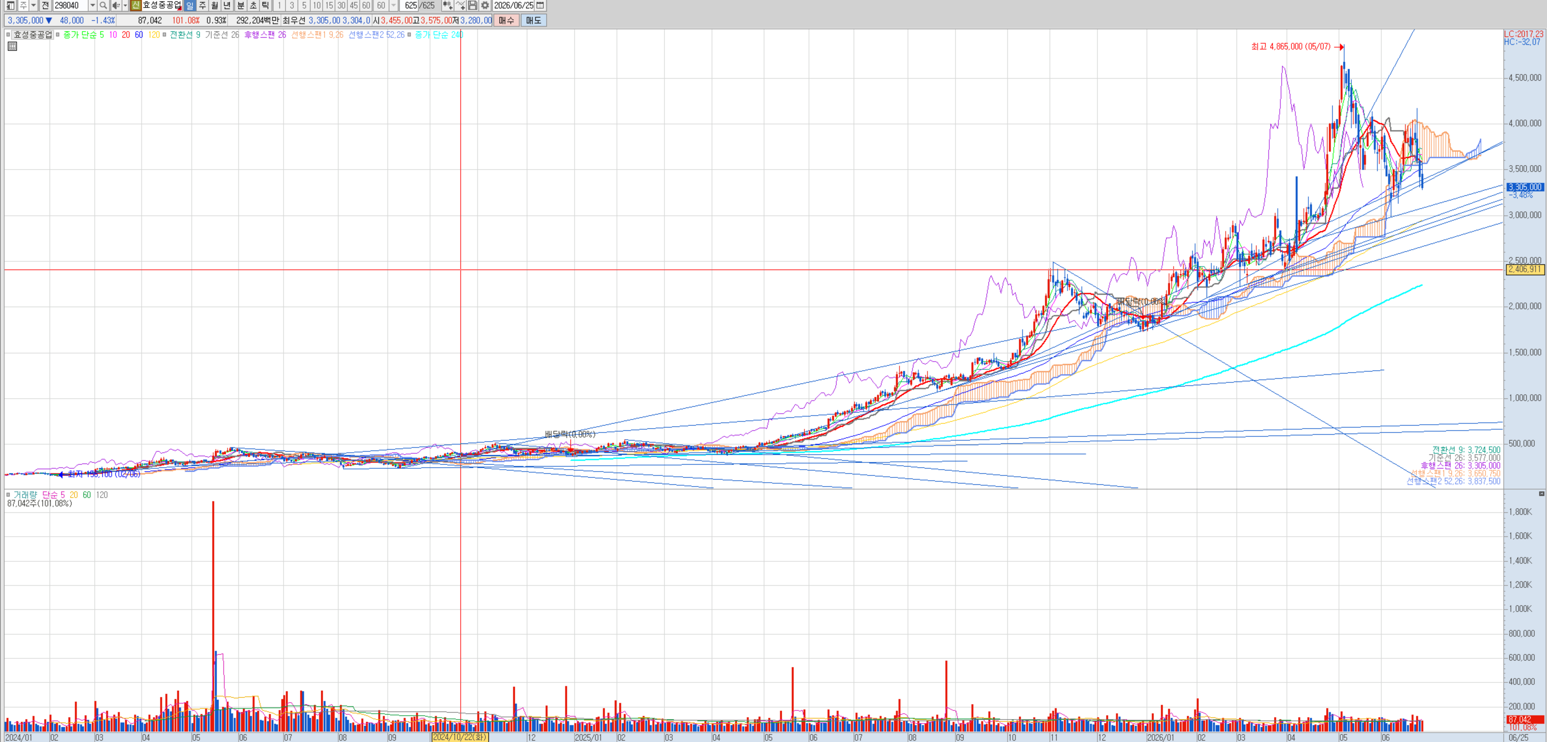Toggle the 거래량 volume indicator marker
1547x742 pixels.
tap(8, 495)
